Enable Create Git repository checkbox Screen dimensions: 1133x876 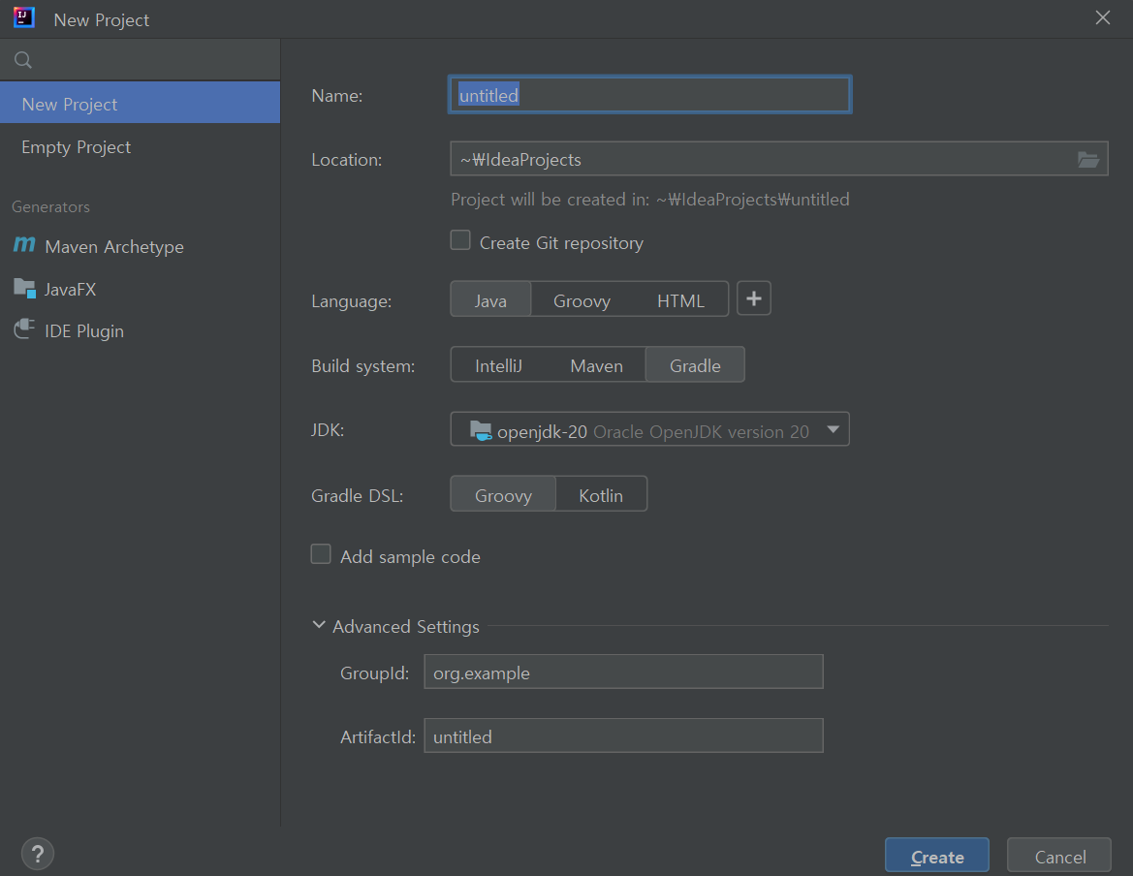(460, 239)
